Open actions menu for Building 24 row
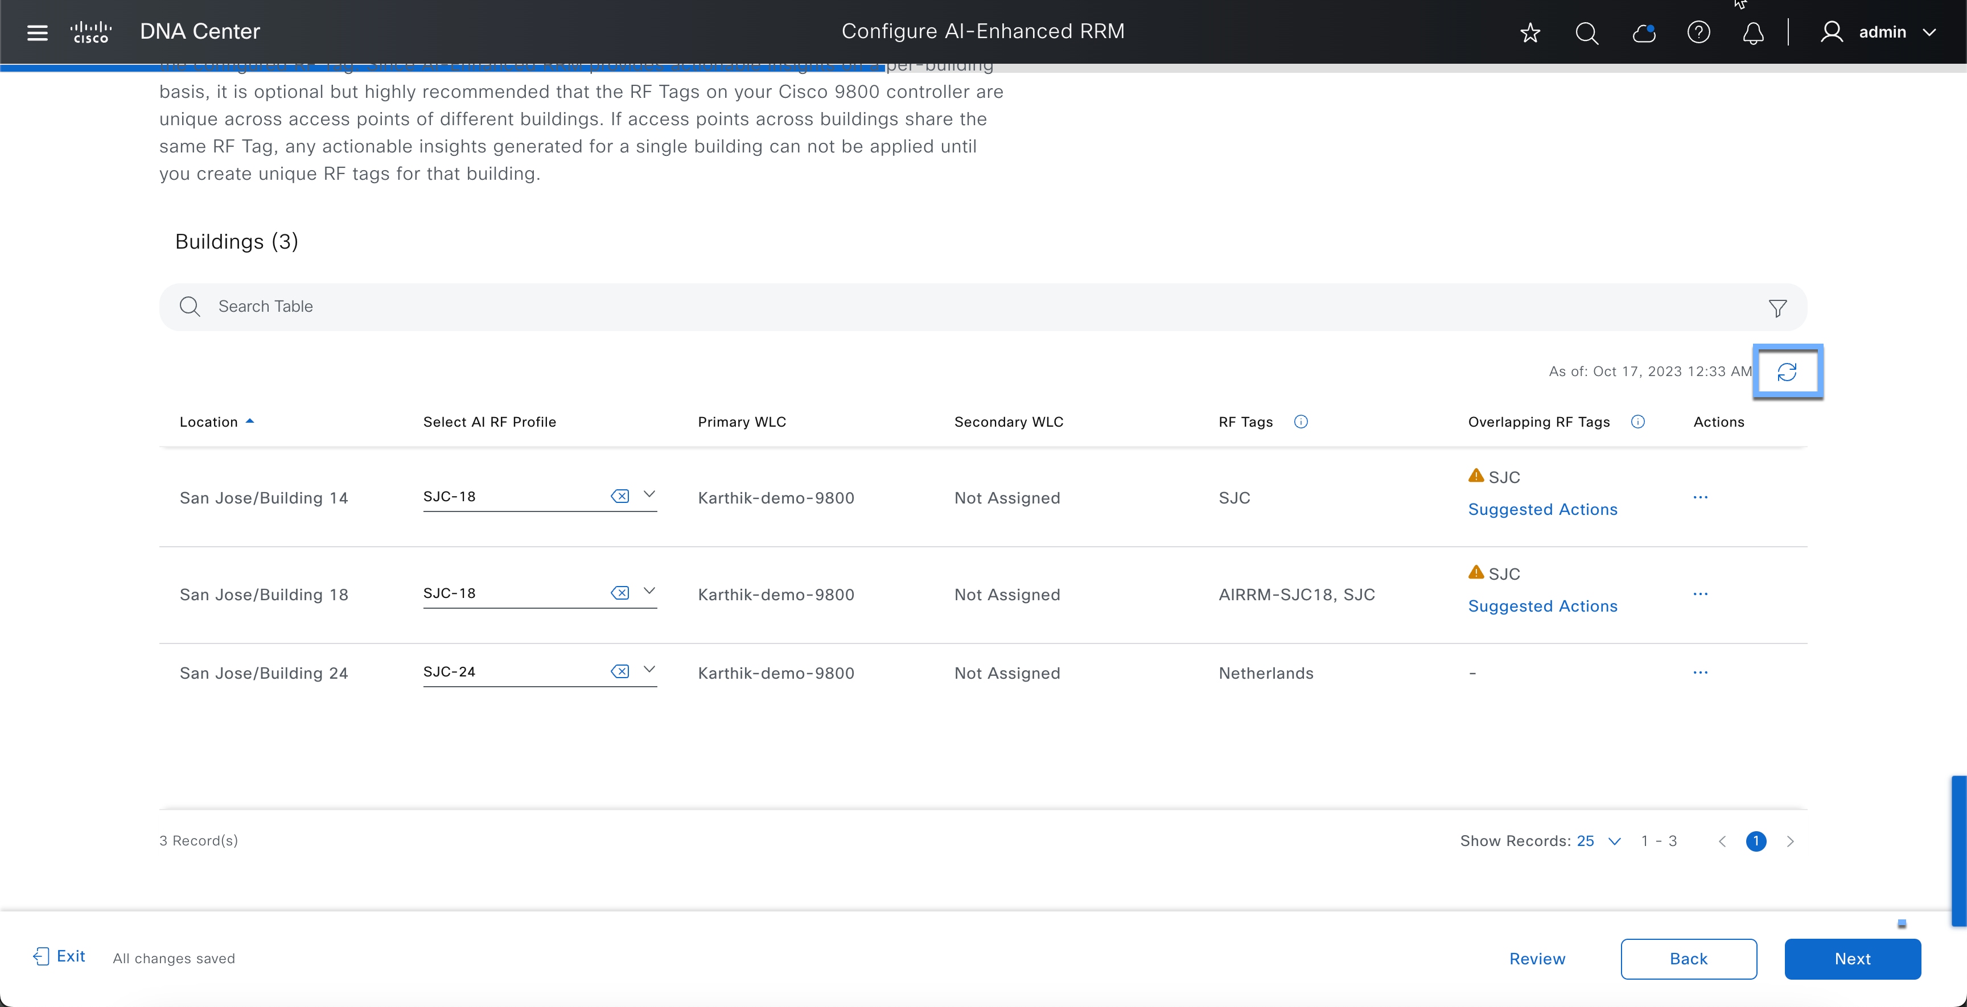 pos(1699,672)
